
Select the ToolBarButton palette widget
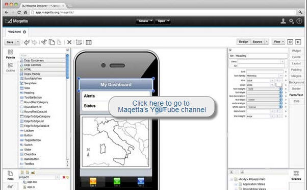point(33,98)
